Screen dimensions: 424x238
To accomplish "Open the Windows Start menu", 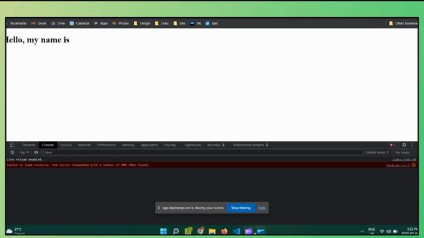I will click(164, 231).
